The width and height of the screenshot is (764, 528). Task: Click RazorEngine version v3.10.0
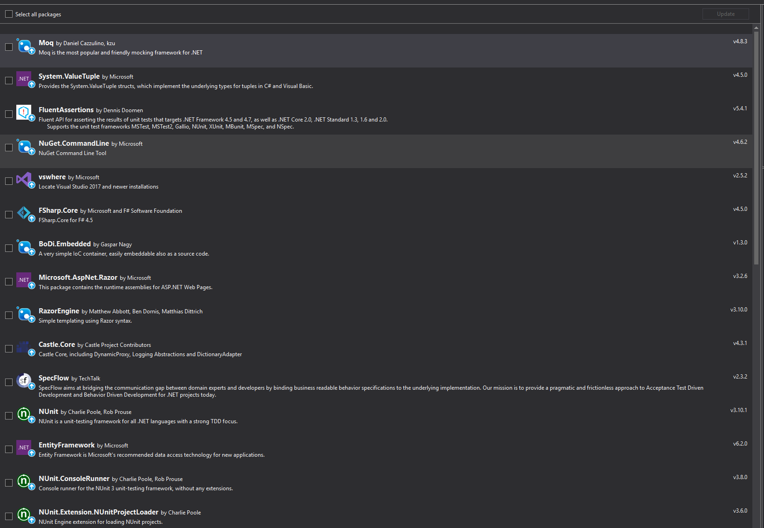pos(738,310)
